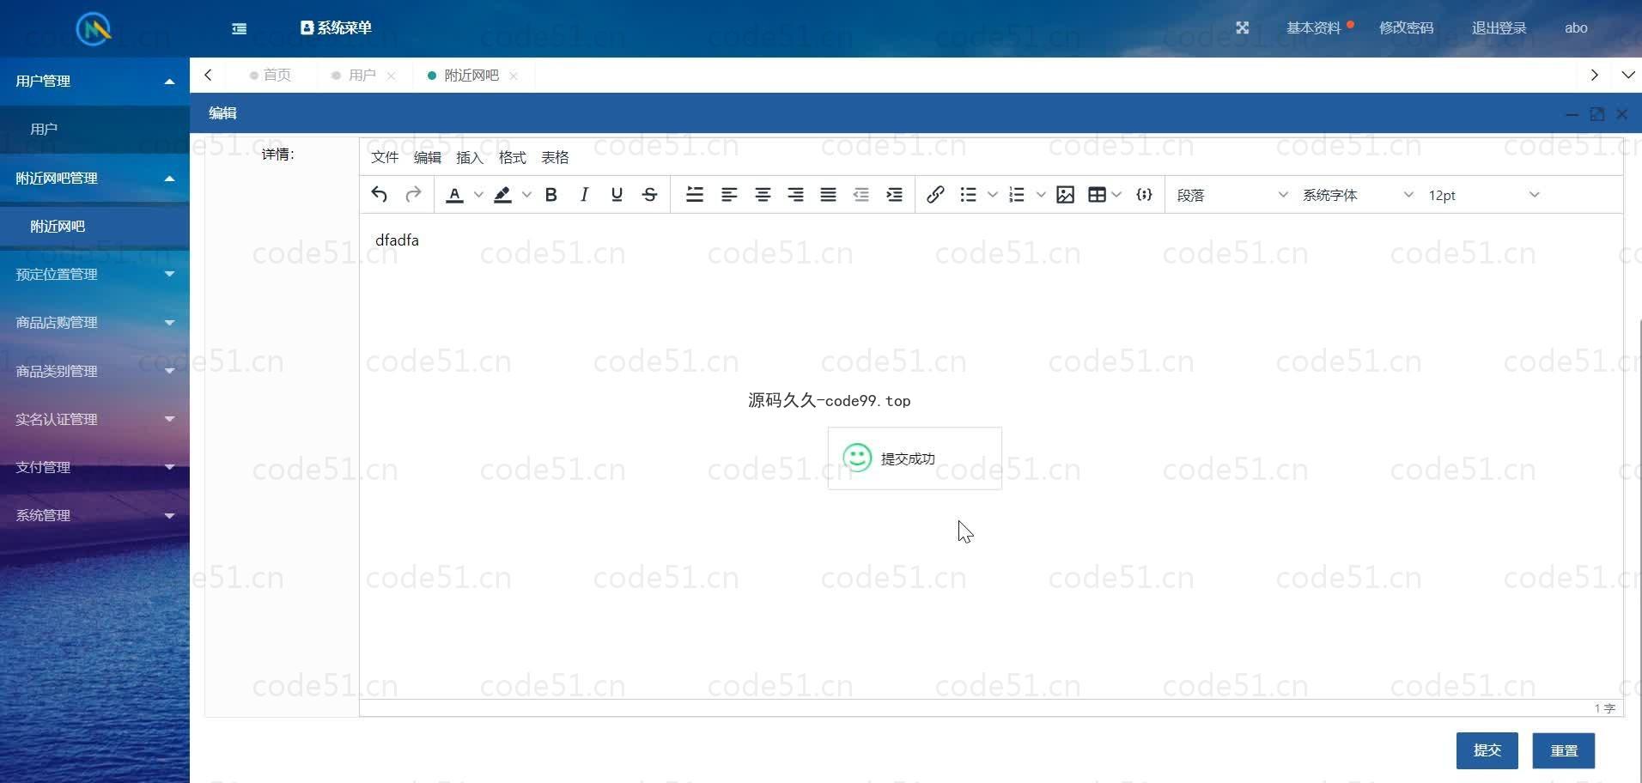Open the abo user account
The width and height of the screenshot is (1642, 783).
(1576, 27)
